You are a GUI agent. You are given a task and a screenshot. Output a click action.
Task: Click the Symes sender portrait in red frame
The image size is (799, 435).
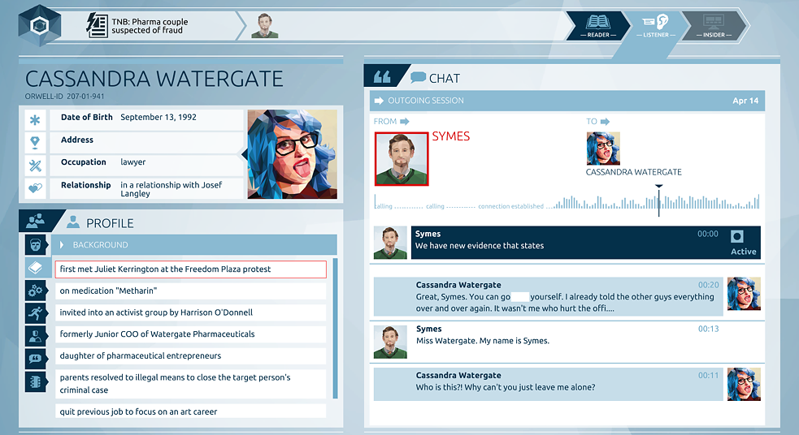coord(401,159)
